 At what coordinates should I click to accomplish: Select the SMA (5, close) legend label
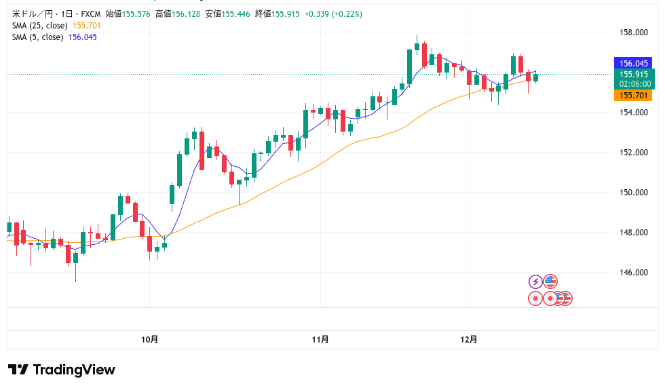tap(38, 37)
